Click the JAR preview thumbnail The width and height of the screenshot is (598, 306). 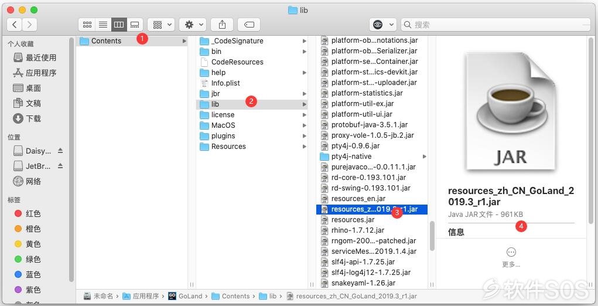(511, 111)
